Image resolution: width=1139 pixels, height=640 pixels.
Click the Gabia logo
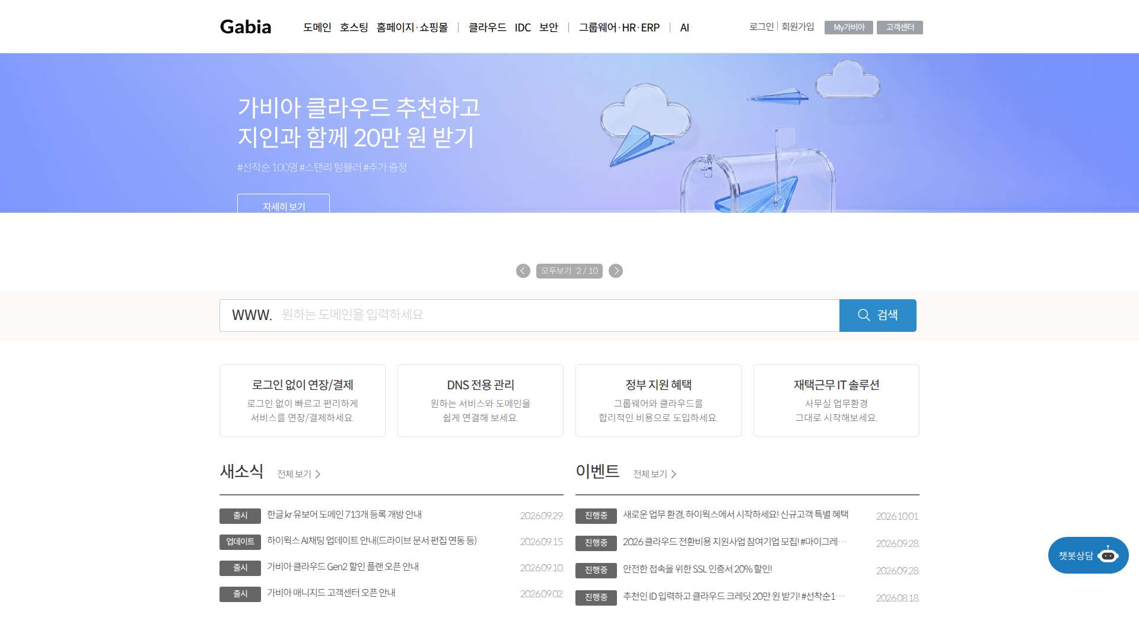pos(246,27)
